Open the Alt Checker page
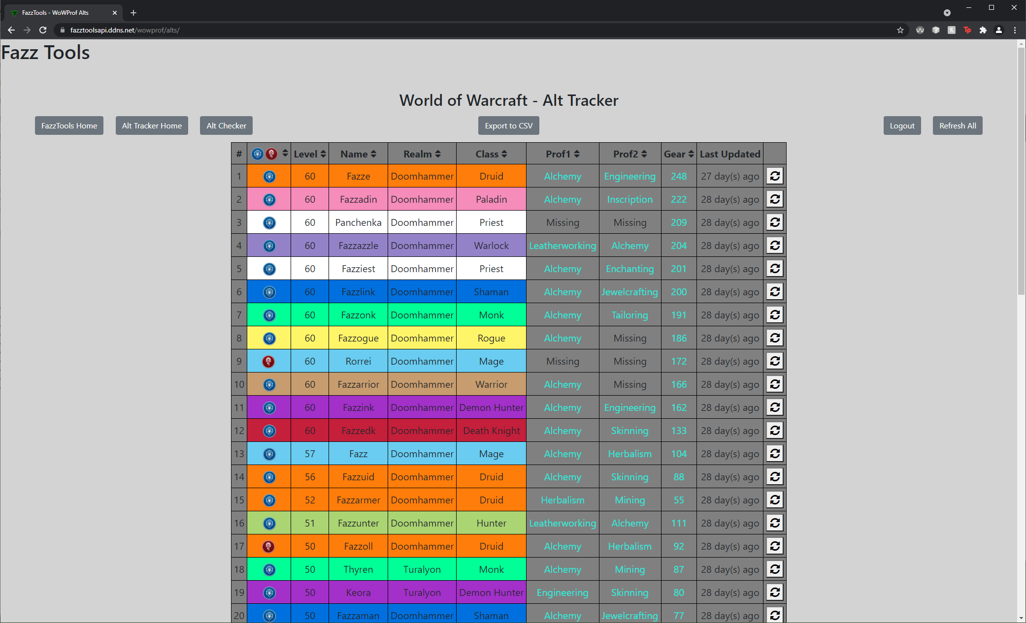The width and height of the screenshot is (1026, 623). [226, 125]
